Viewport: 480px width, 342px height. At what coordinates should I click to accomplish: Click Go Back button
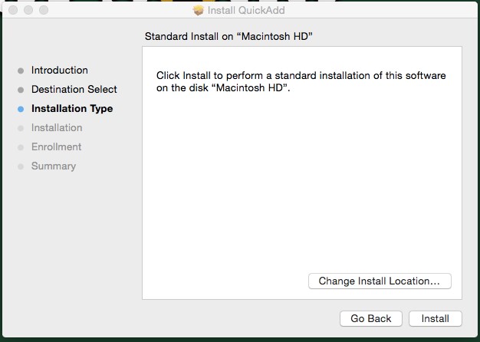click(x=370, y=318)
